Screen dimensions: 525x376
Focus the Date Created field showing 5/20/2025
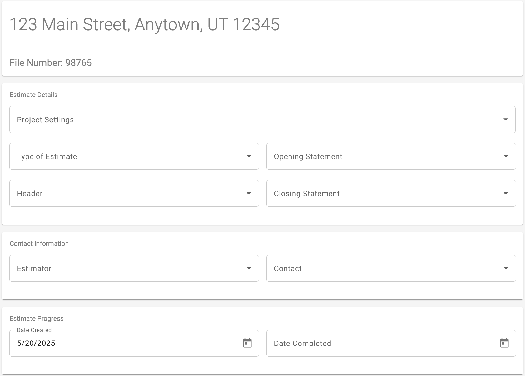point(134,343)
